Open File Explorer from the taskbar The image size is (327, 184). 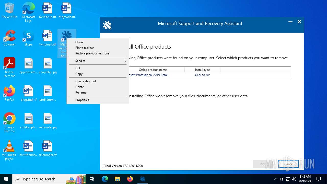118,179
